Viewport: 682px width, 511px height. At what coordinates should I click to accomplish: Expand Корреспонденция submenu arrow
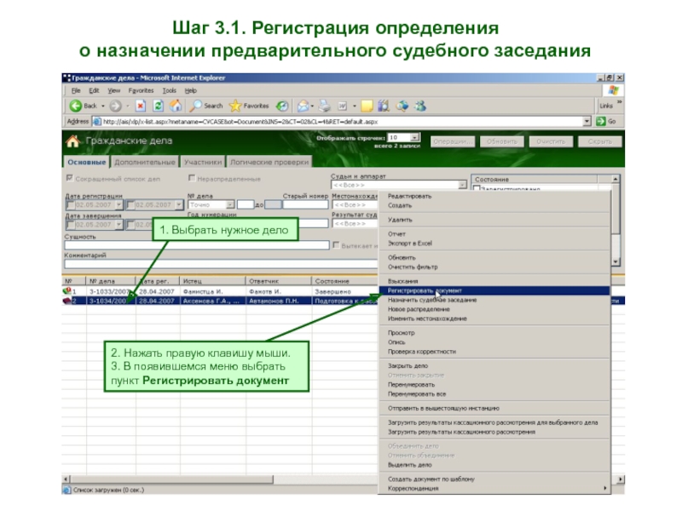coord(605,488)
